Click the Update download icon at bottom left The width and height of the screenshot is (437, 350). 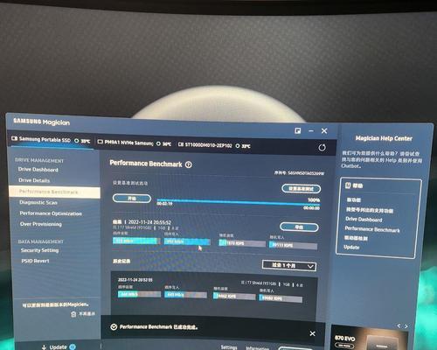pyautogui.click(x=44, y=347)
